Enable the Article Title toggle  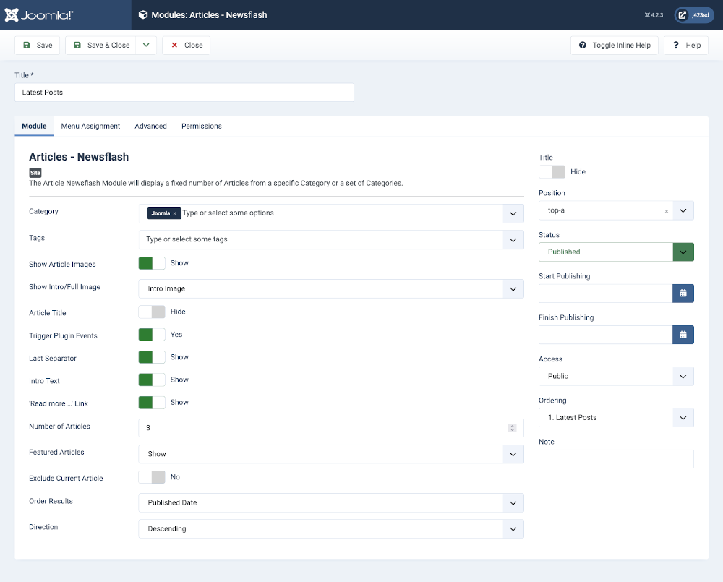(x=151, y=311)
